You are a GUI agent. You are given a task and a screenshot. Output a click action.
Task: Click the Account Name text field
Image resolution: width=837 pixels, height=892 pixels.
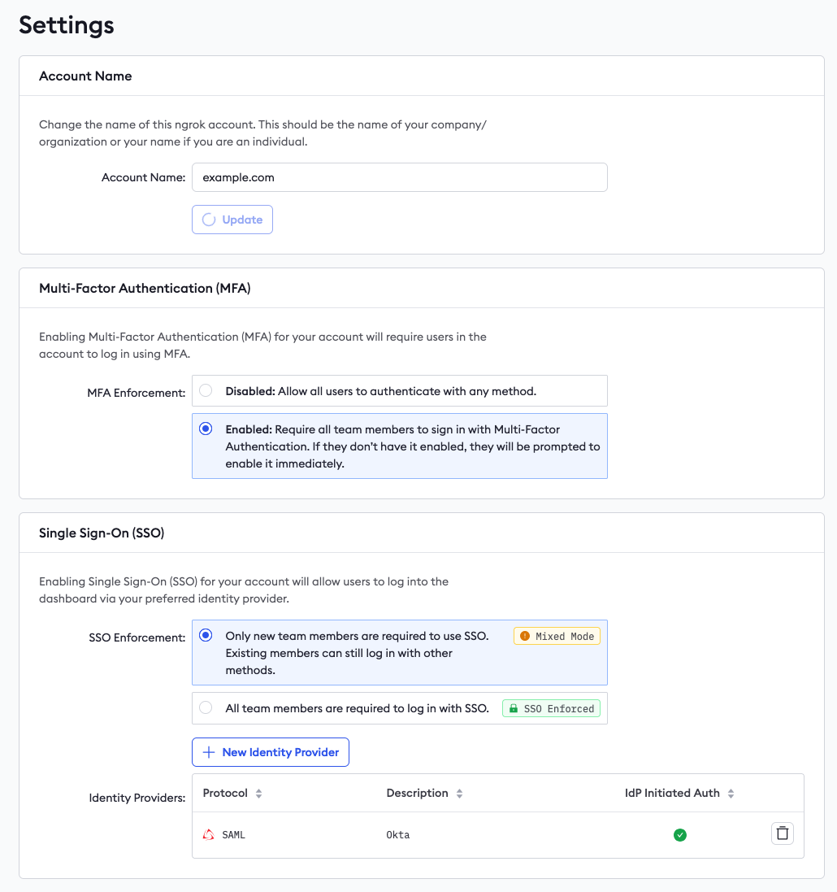click(x=399, y=177)
